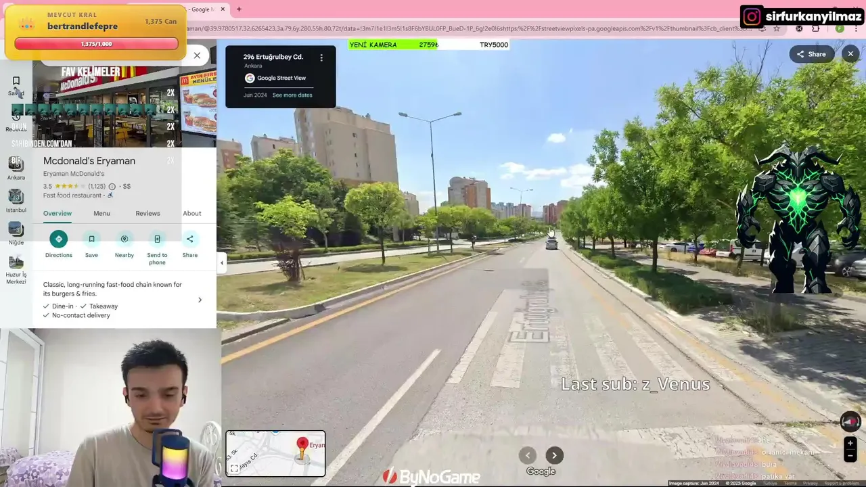Click the Google logo on Street View

541,471
